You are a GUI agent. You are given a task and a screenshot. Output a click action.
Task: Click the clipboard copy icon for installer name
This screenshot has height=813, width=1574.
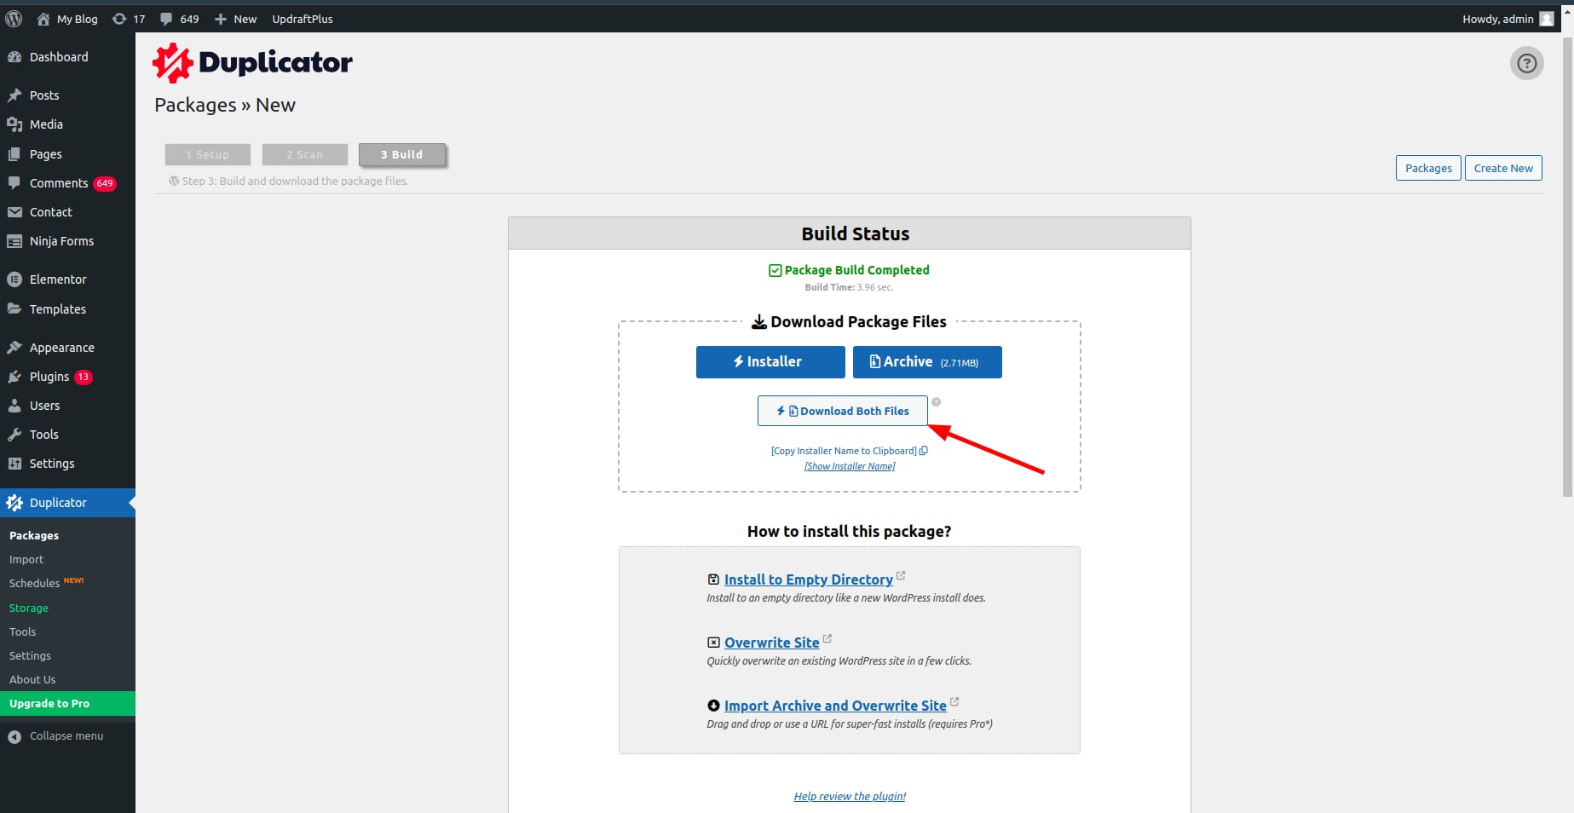(924, 451)
